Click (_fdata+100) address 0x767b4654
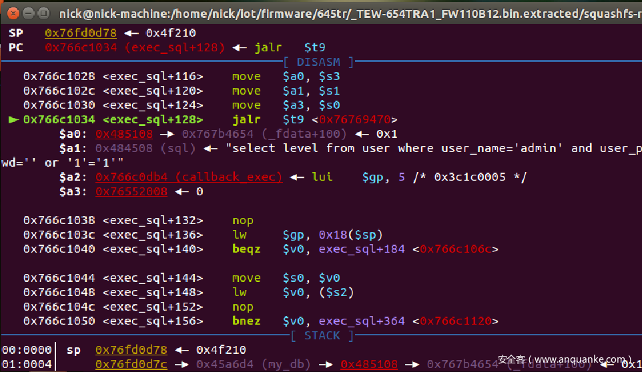The image size is (642, 372). tap(264, 134)
